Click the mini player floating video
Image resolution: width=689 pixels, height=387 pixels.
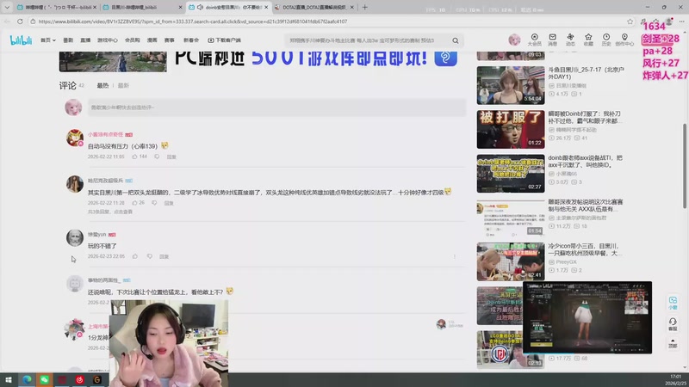coord(587,317)
